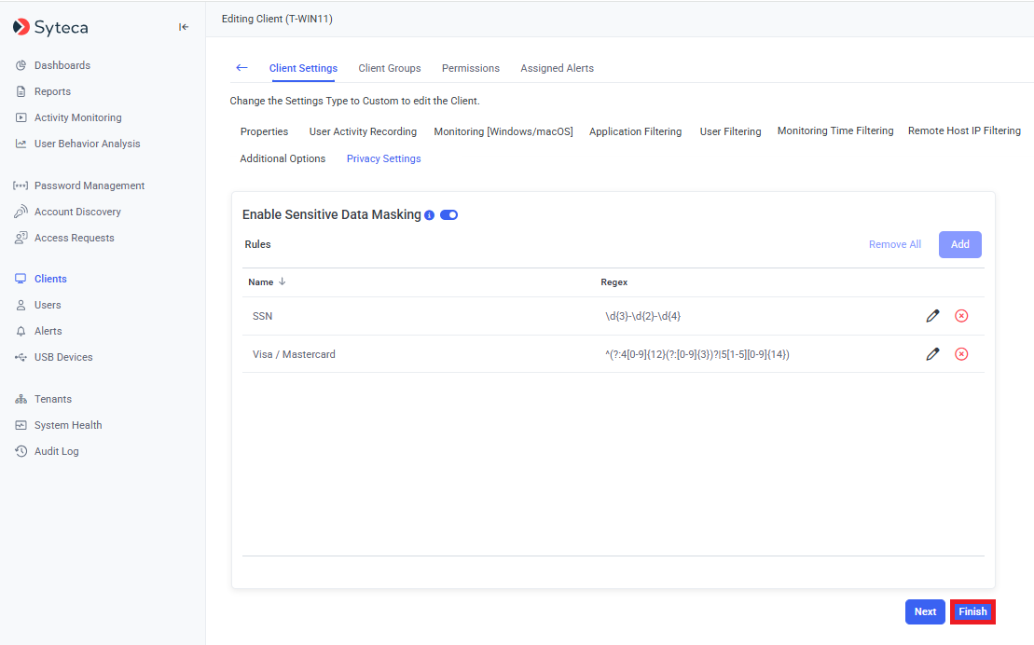Screen dimensions: 1034x645
Task: Sort rules by Name column arrow
Action: [x=283, y=281]
